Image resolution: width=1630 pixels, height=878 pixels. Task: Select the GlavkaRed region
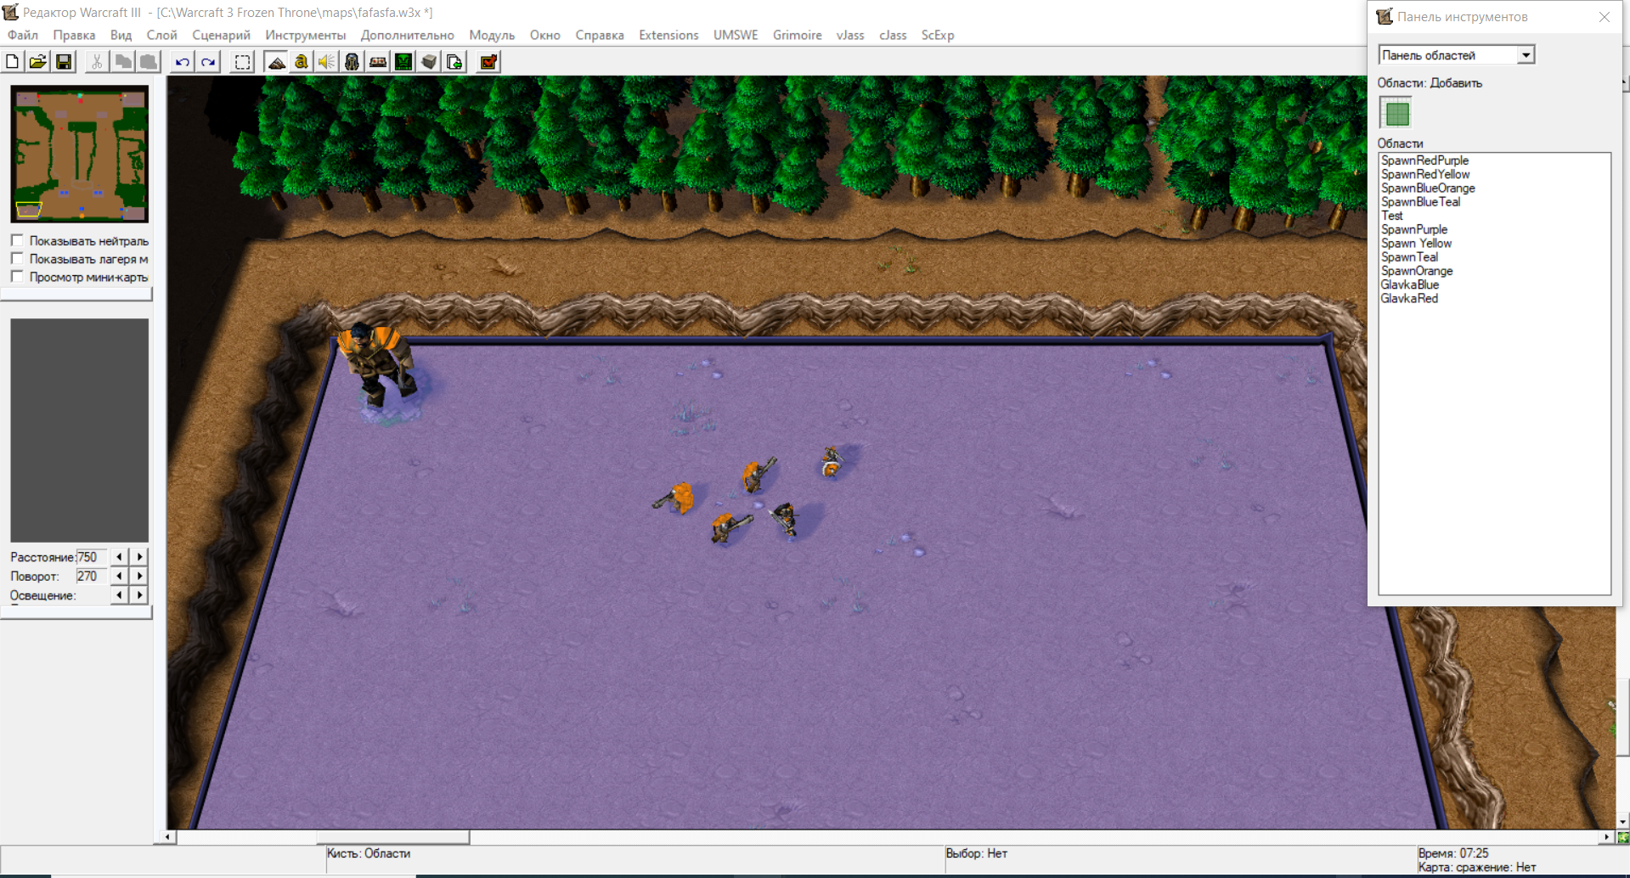pyautogui.click(x=1409, y=298)
